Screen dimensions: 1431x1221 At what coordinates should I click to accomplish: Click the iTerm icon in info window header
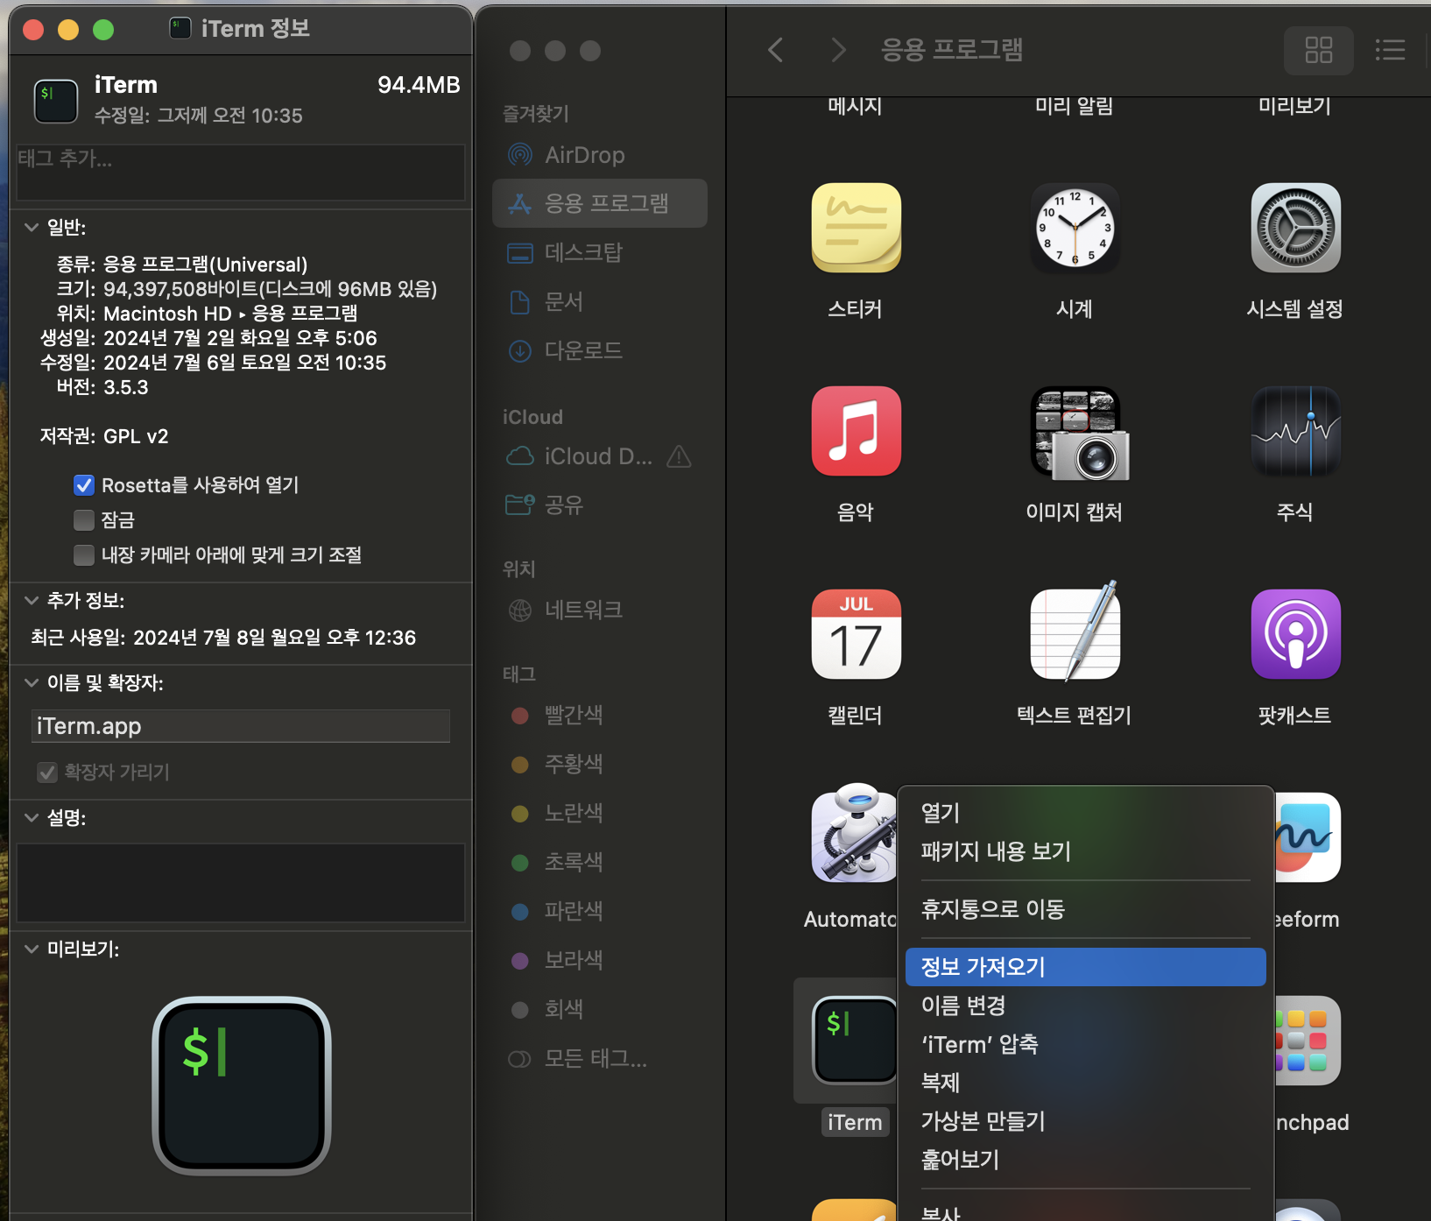pyautogui.click(x=56, y=101)
